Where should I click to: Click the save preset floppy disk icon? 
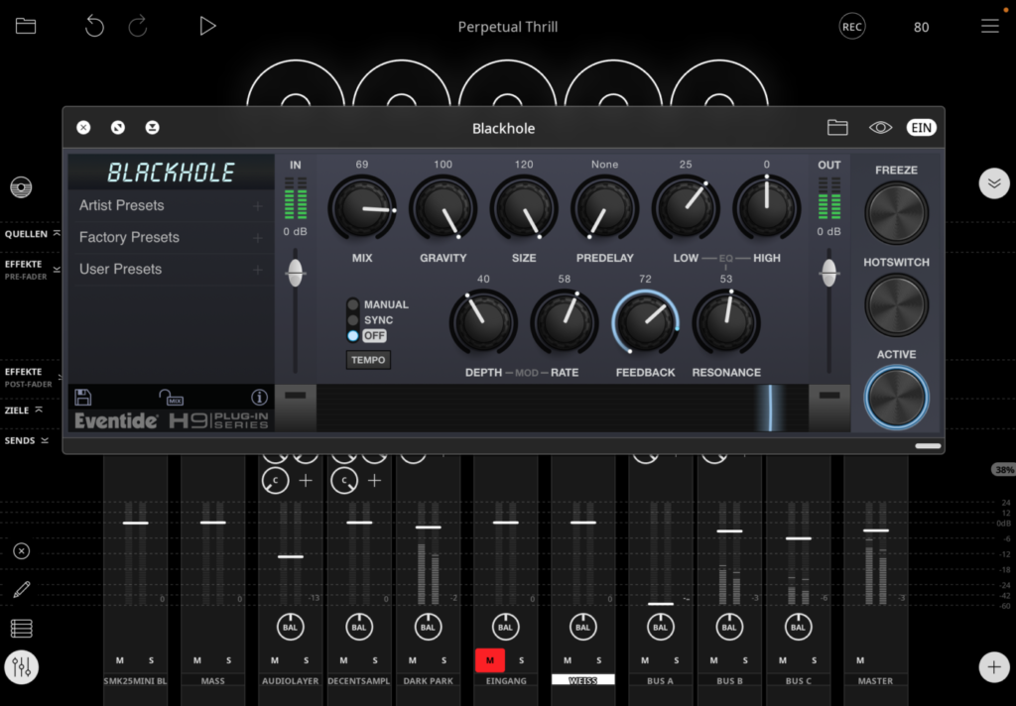point(83,398)
